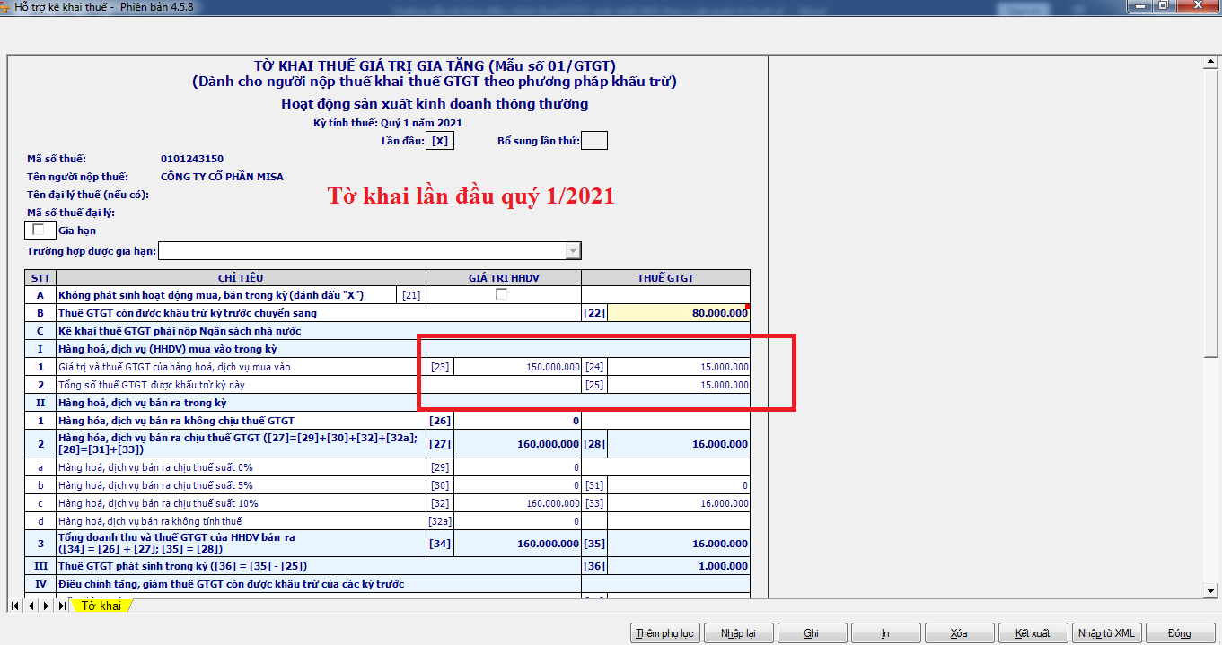Image resolution: width=1222 pixels, height=645 pixels.
Task: Tick the Gia hạn checkbox
Action: 38,230
